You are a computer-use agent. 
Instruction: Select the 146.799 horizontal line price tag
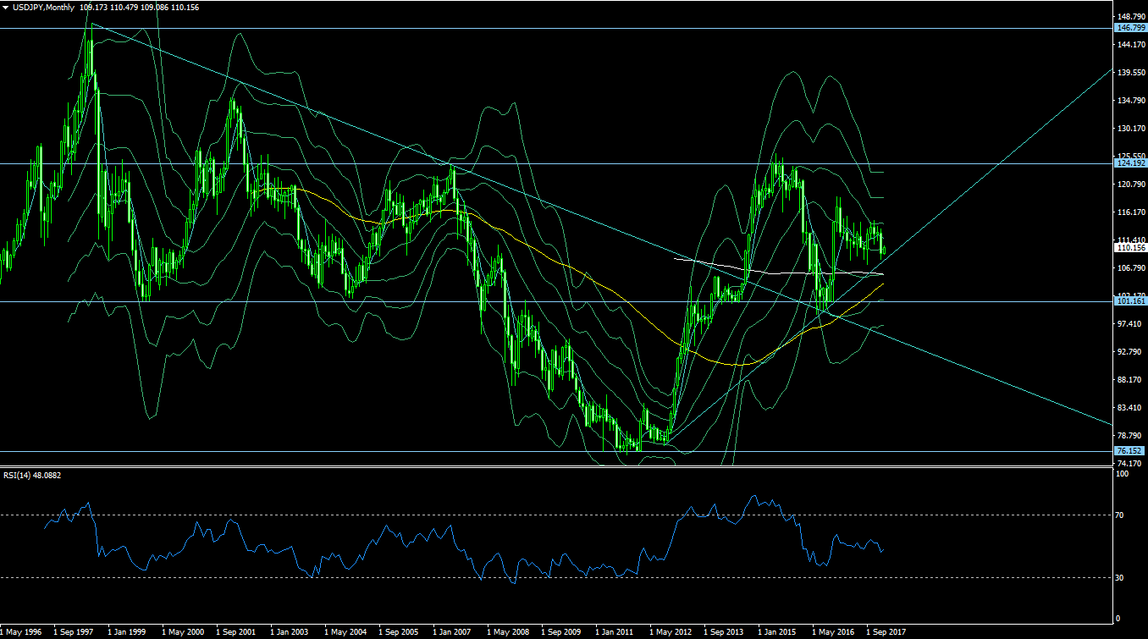[1130, 28]
